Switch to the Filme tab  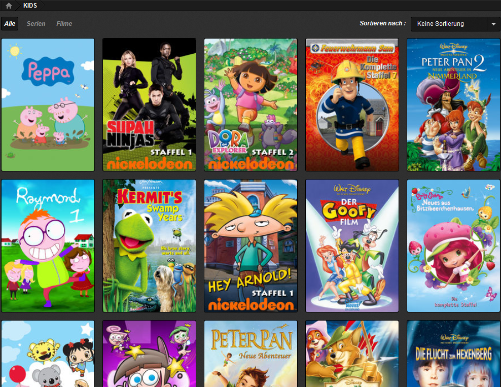[x=64, y=24]
